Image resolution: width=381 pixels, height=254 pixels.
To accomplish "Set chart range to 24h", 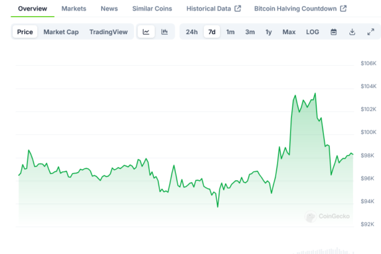I will click(191, 32).
